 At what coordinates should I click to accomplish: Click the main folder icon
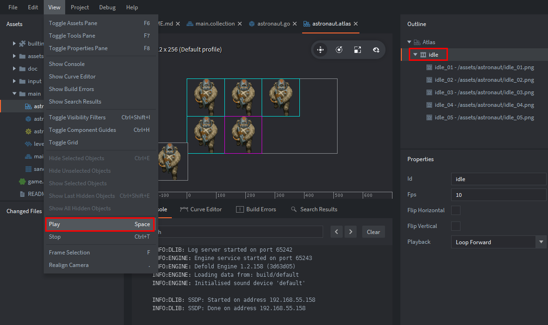(x=22, y=94)
